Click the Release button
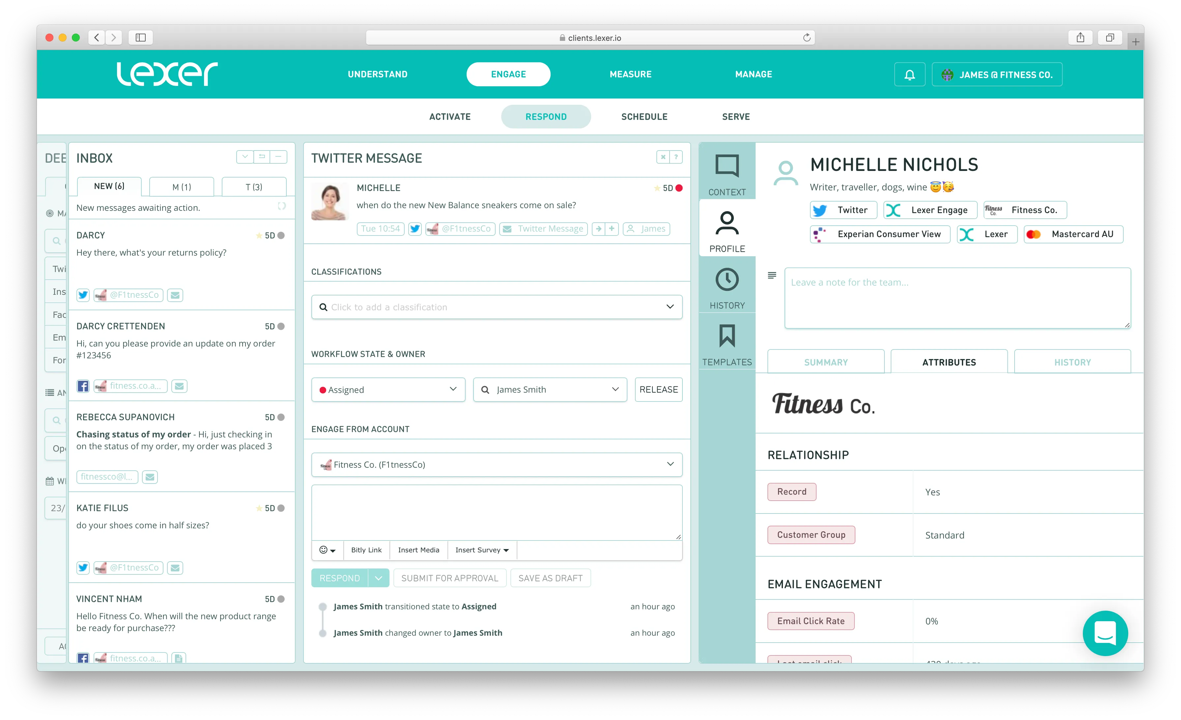The width and height of the screenshot is (1181, 720). [658, 390]
